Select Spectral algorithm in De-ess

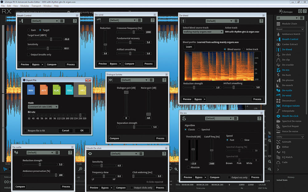click(199, 130)
